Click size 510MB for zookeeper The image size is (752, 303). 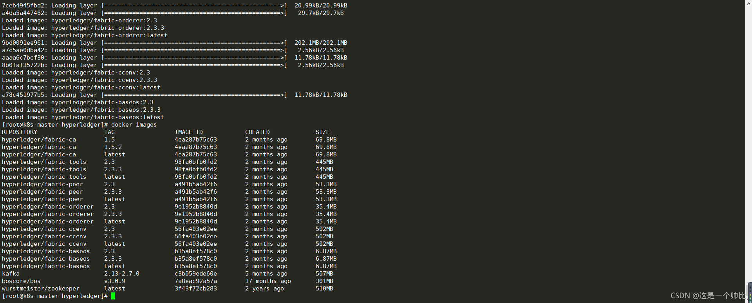click(x=324, y=288)
